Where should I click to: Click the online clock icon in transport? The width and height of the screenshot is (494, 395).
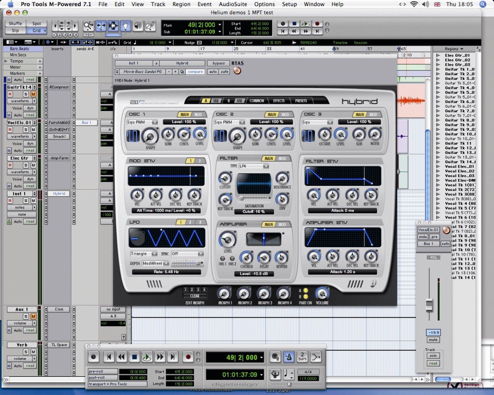[93, 357]
